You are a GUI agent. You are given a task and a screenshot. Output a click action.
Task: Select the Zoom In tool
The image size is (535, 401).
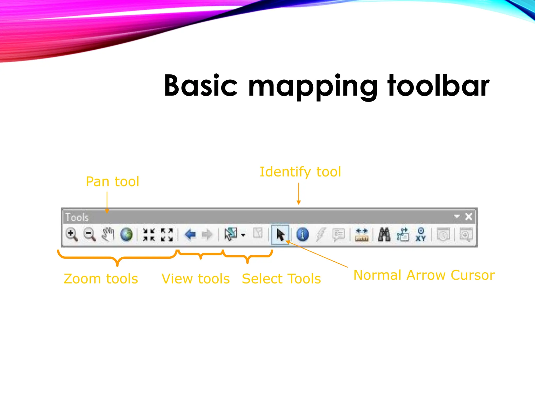72,234
